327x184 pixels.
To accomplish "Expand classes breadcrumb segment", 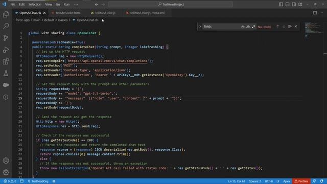I will [x=63, y=20].
